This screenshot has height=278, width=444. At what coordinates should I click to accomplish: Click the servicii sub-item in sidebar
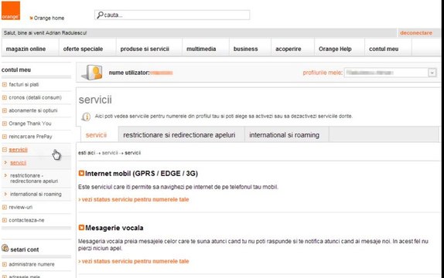18,163
